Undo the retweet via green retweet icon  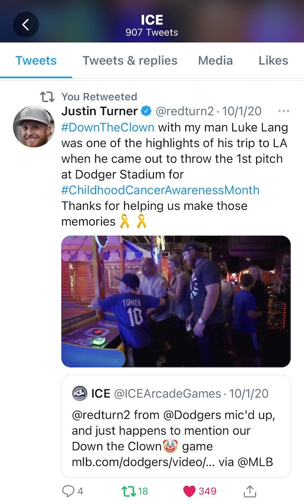coord(128,491)
